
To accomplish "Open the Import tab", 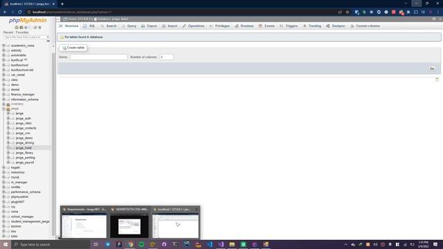I will click(x=170, y=26).
